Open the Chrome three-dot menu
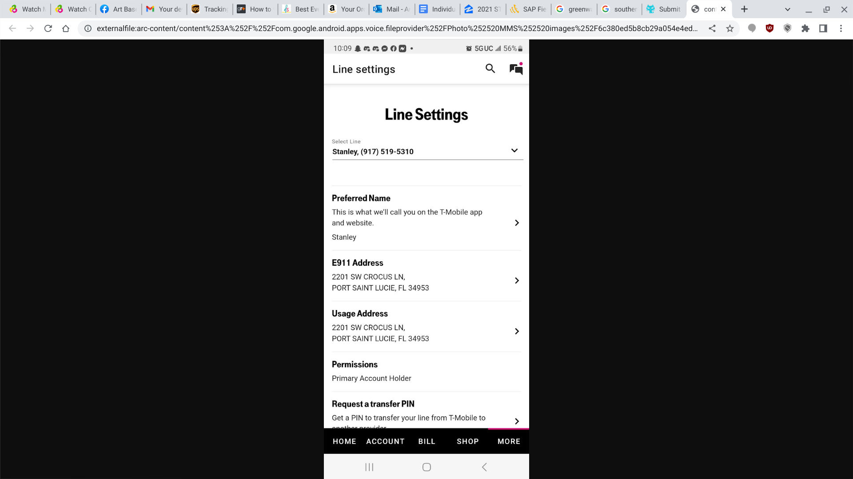 click(841, 28)
